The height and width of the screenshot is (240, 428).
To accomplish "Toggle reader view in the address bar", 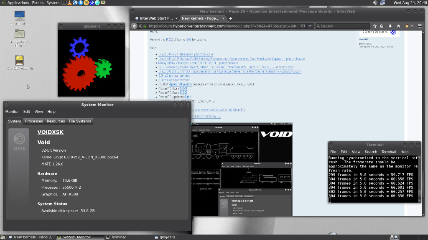I will [x=303, y=26].
